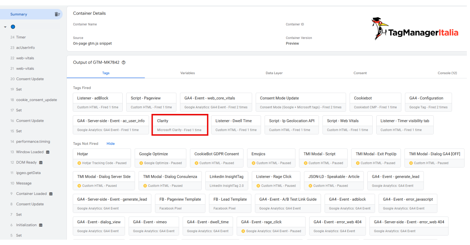Open the Cookiebot tag card
This screenshot has width=470, height=245.
tap(375, 102)
